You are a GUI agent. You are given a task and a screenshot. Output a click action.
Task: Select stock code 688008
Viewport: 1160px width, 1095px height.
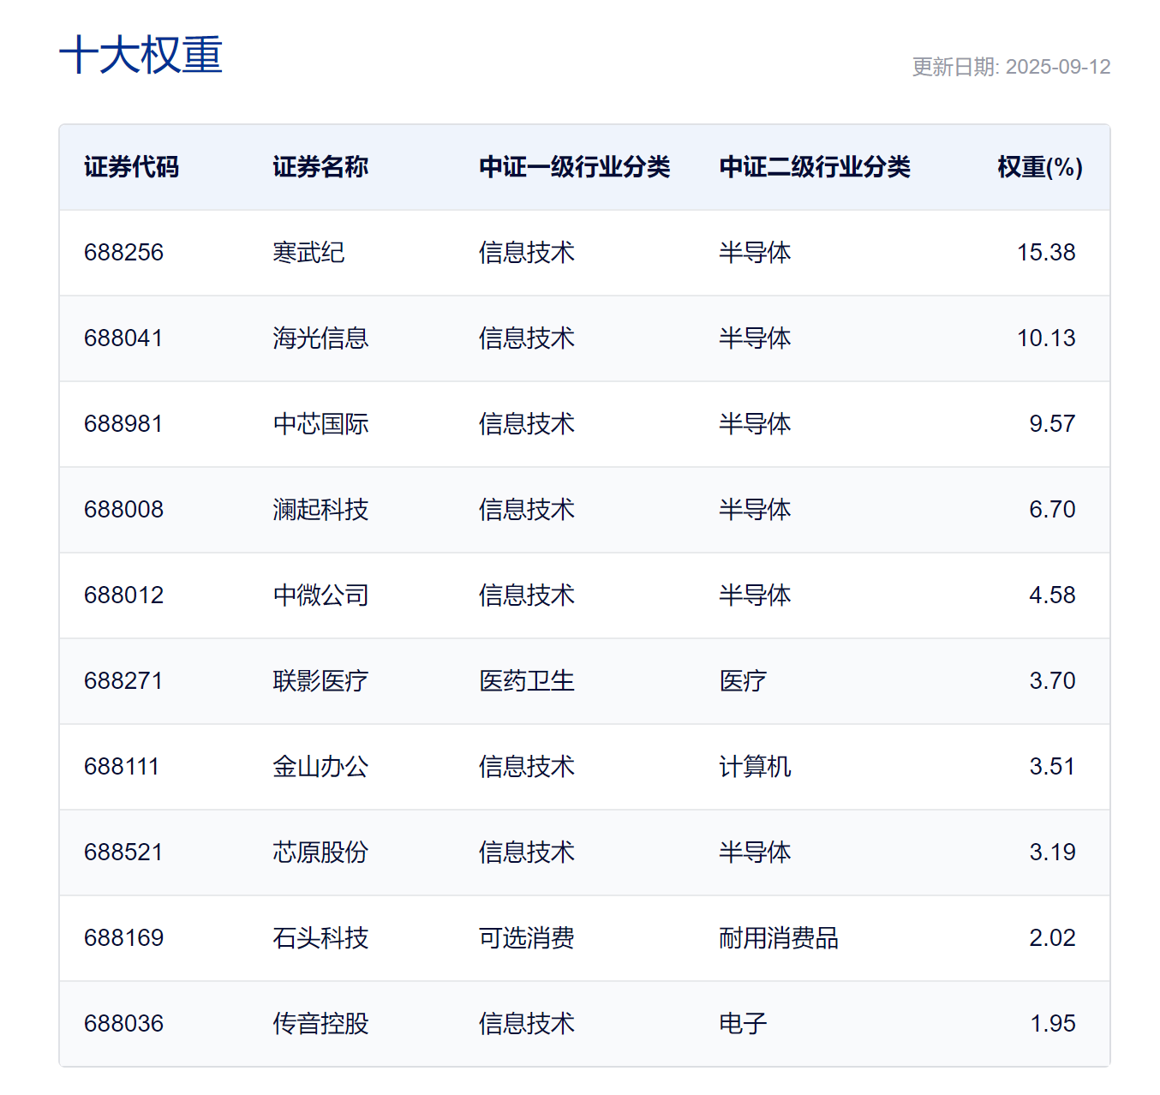point(123,510)
